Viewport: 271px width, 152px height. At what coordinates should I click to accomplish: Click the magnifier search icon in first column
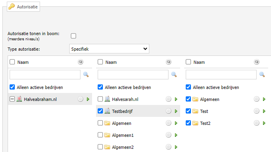click(x=86, y=75)
